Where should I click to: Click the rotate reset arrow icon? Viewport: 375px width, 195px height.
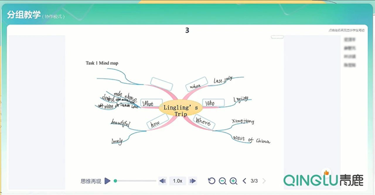point(212,181)
